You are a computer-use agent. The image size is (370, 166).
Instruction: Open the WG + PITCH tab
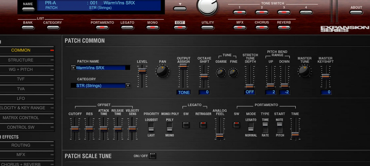[x=27, y=70]
